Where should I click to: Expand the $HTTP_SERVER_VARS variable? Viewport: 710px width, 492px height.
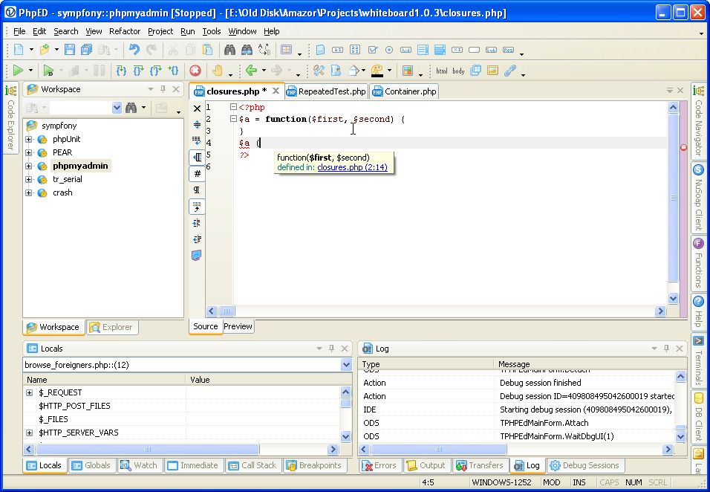(30, 433)
